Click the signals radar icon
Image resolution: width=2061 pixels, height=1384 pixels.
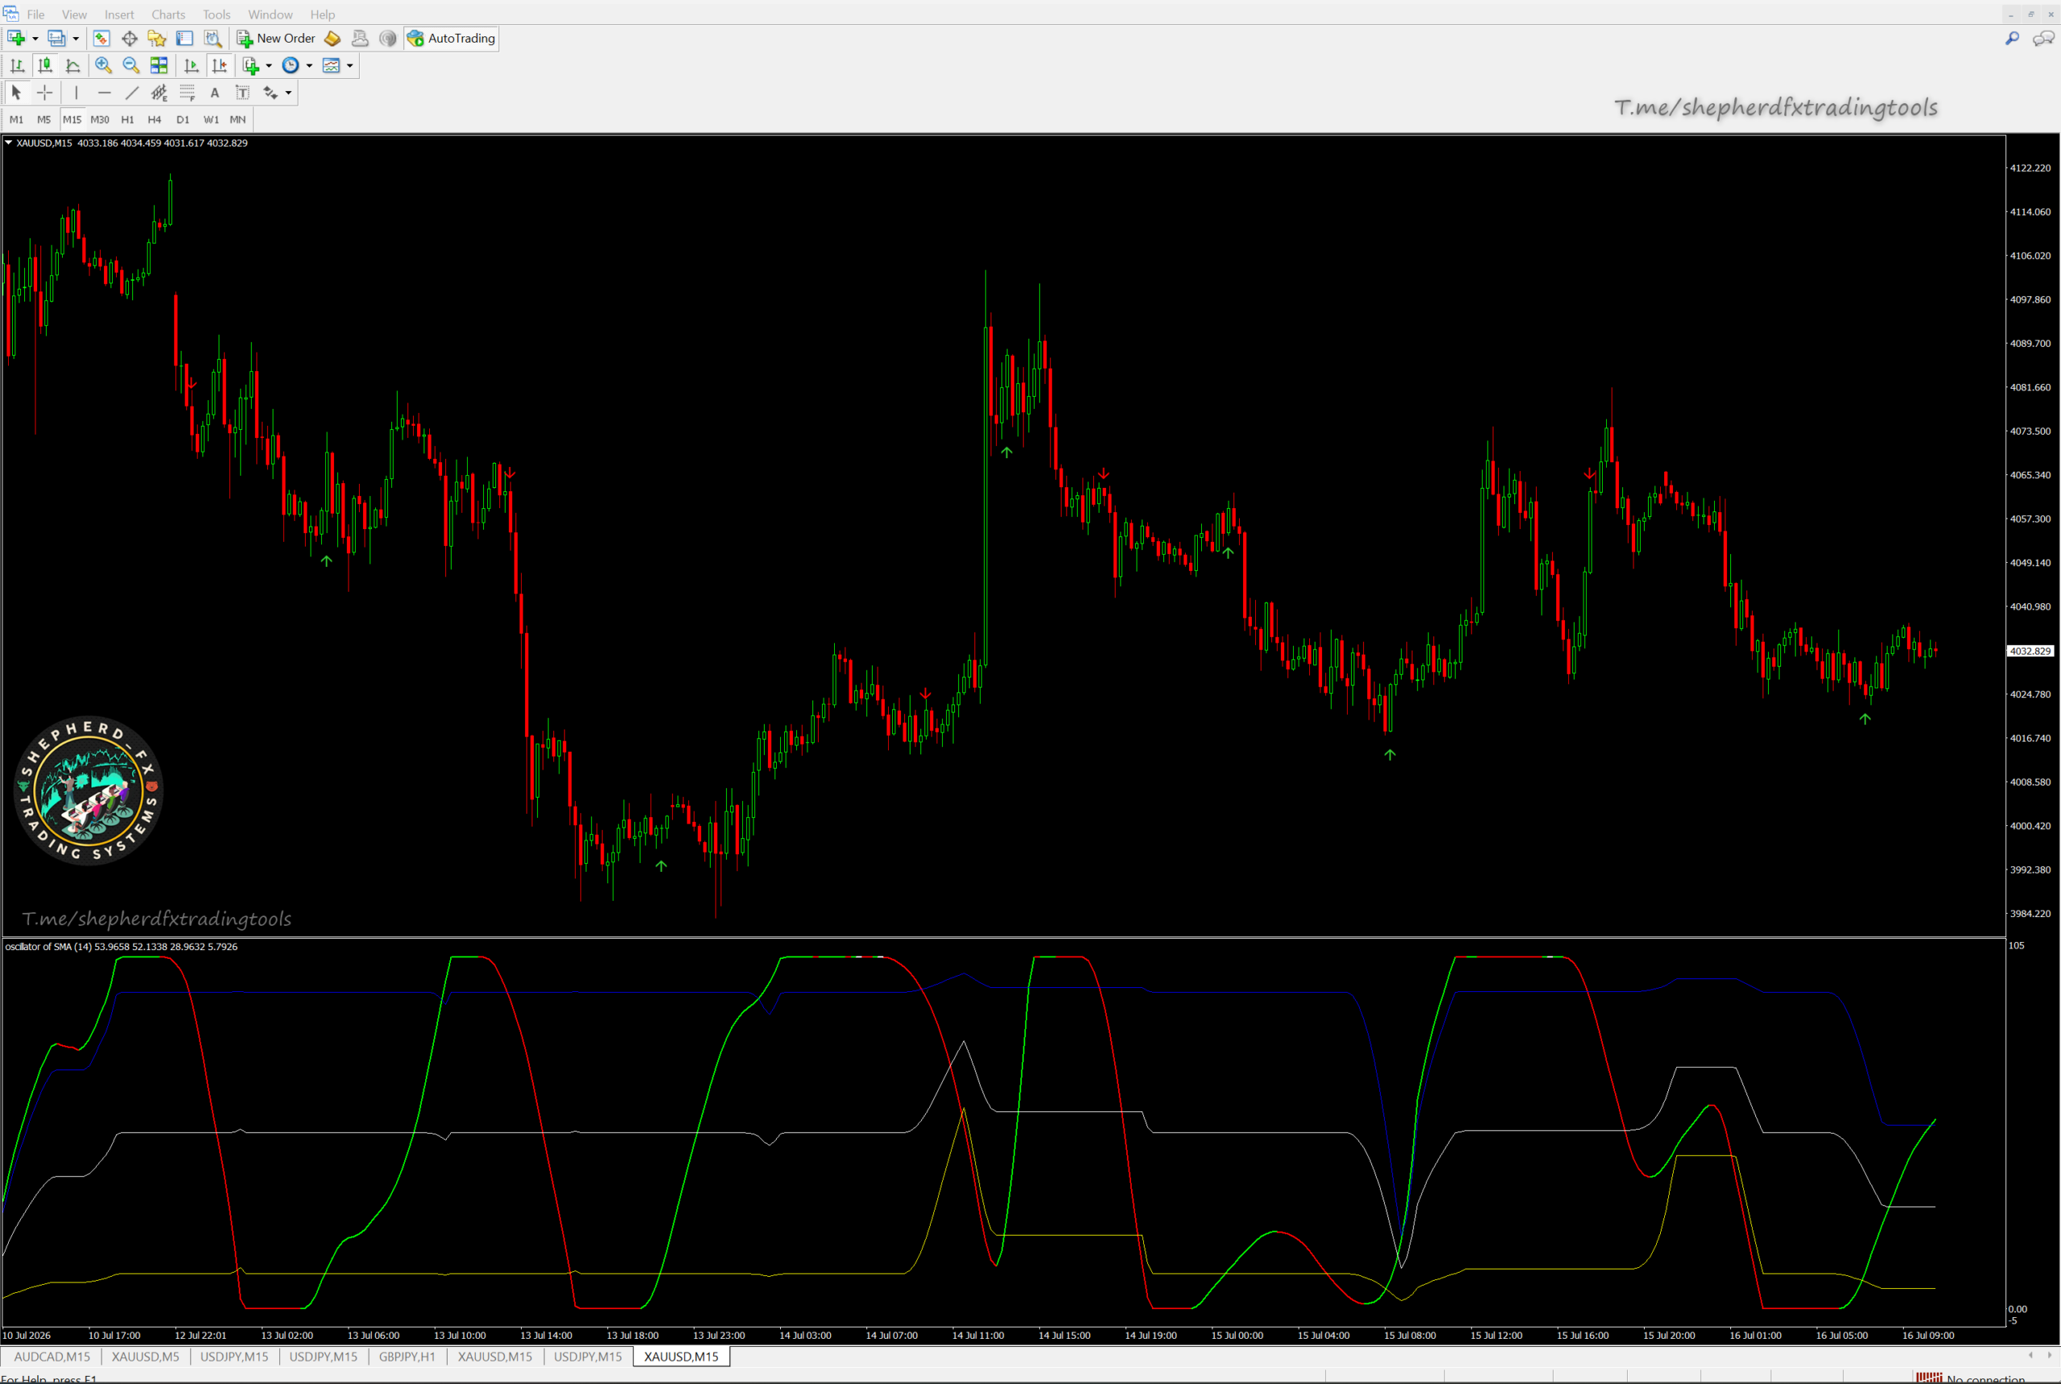[x=387, y=38]
